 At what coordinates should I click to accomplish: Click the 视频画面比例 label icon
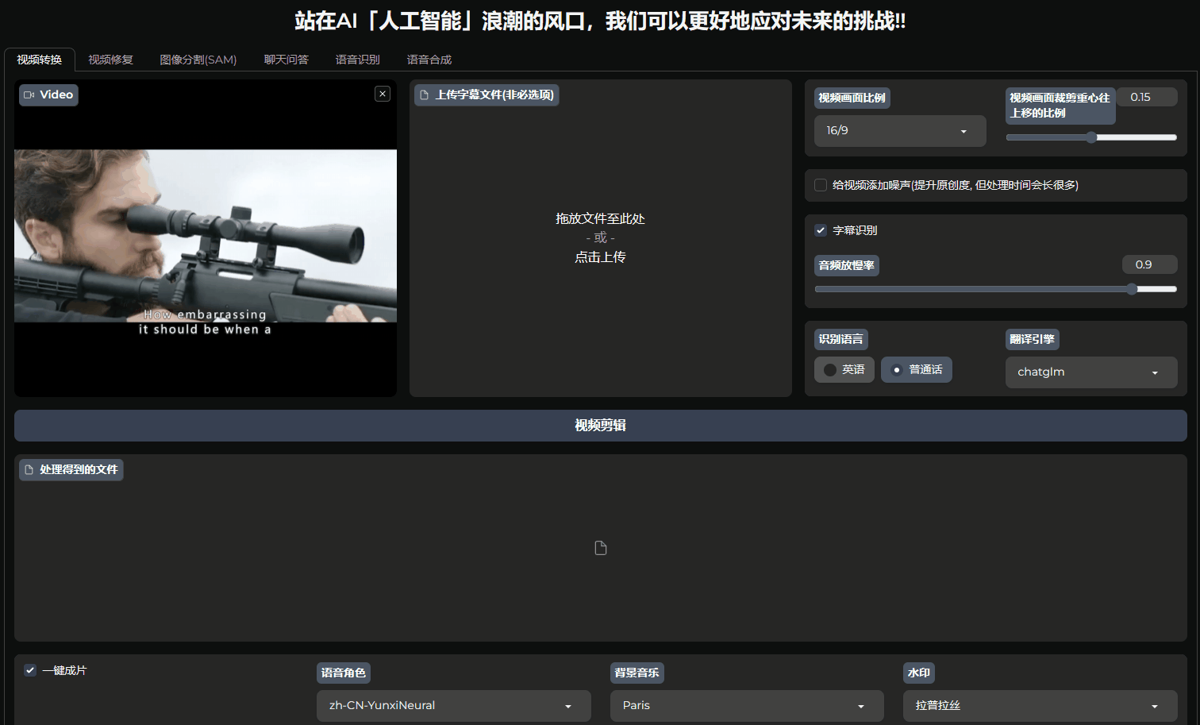852,98
